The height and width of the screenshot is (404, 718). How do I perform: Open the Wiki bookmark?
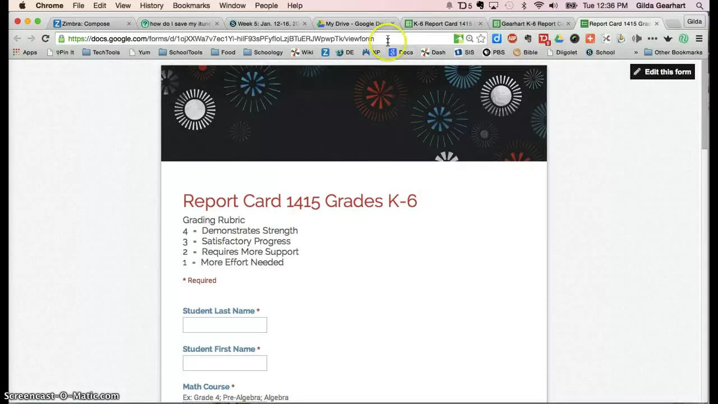click(x=302, y=52)
